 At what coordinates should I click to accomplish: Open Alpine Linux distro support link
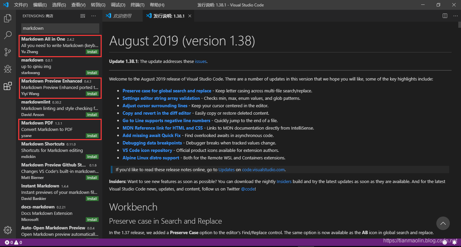point(151,158)
